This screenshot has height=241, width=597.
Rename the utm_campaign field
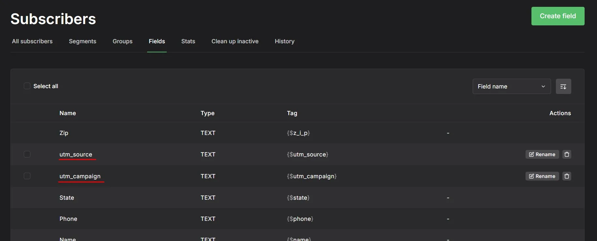point(542,176)
